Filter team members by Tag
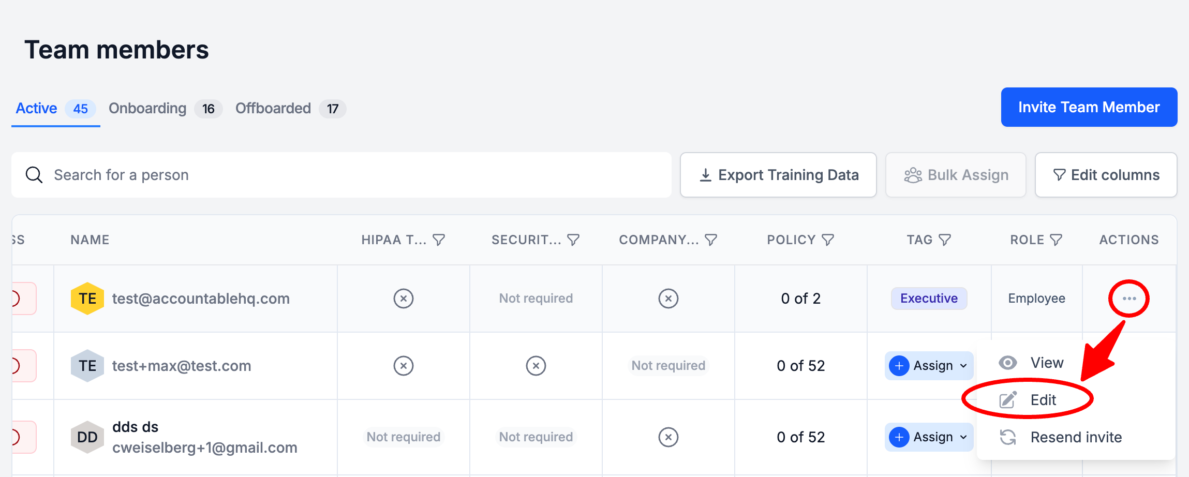This screenshot has width=1189, height=477. 945,240
